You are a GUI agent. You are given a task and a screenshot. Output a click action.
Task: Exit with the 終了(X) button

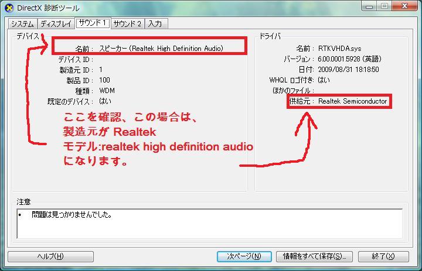383,256
